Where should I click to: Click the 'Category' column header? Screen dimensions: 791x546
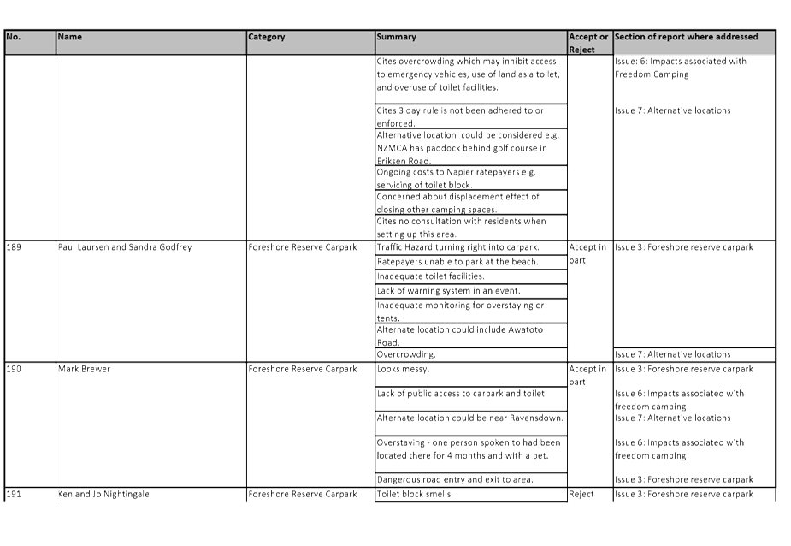tap(310, 43)
